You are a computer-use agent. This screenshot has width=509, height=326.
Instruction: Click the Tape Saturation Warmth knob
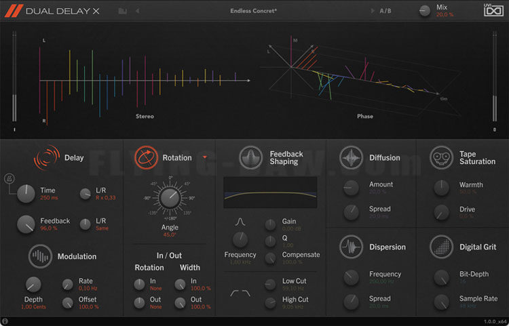click(x=441, y=188)
